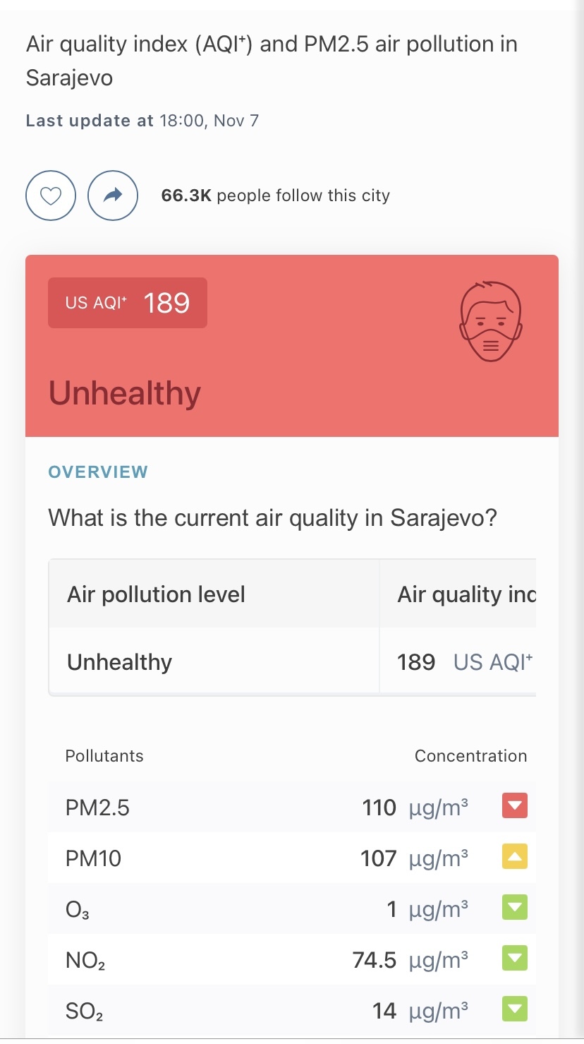
Task: Tap the Last update timestamp
Action: pyautogui.click(x=142, y=121)
